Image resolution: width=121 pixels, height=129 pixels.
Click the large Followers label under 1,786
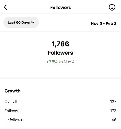pos(60,53)
